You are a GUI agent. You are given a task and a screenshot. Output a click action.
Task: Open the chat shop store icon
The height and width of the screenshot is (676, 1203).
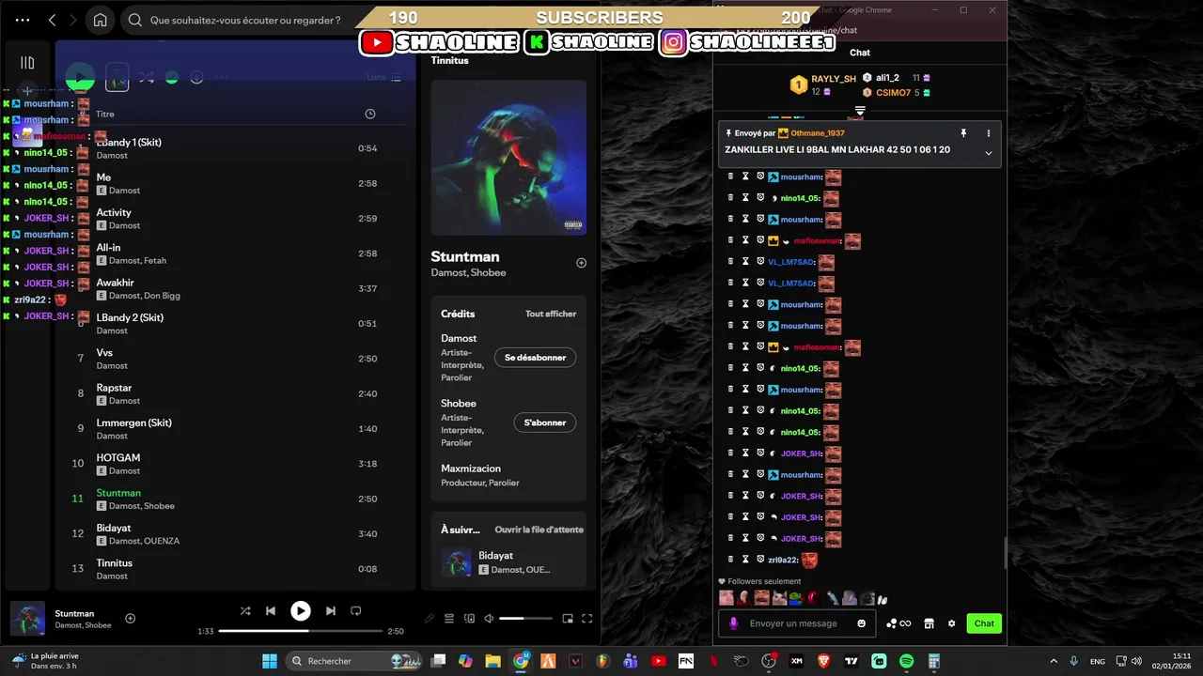tap(929, 623)
